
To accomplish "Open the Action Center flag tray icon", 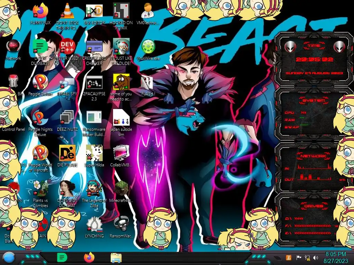I will point(299,257).
